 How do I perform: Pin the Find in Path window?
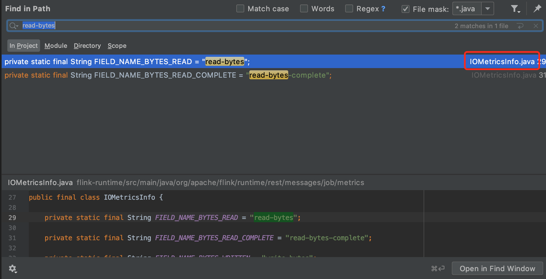pos(537,9)
